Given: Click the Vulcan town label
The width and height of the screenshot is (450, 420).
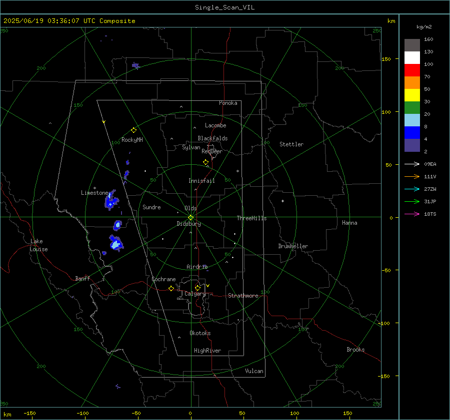Looking at the screenshot, I should pyautogui.click(x=254, y=371).
